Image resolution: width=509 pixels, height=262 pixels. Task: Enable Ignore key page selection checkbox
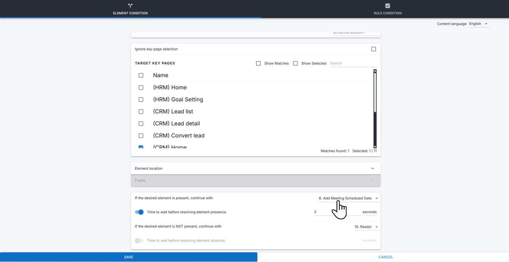[x=374, y=49]
